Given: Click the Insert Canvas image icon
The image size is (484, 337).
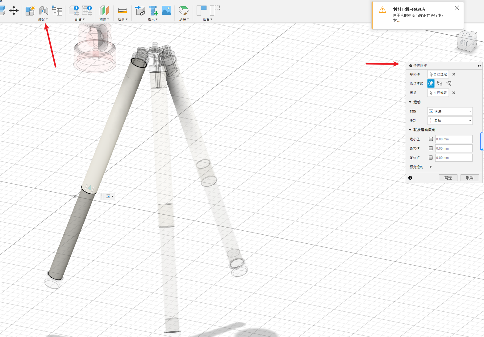Looking at the screenshot, I should point(166,11).
